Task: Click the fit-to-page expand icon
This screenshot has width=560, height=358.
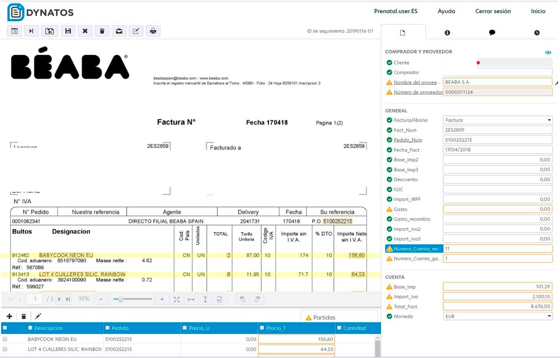Action: coord(177,299)
